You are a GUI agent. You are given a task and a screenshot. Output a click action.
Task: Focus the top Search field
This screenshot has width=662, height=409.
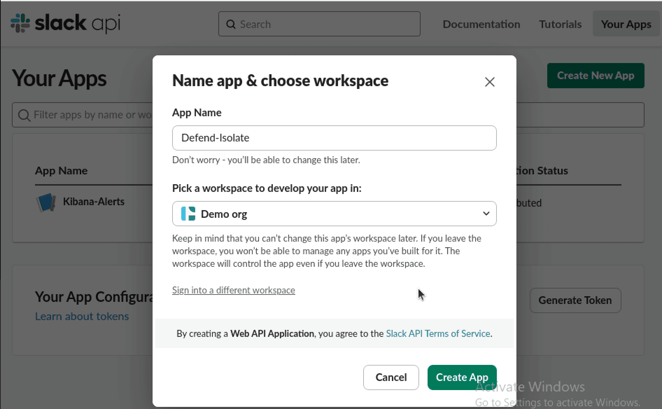coord(319,24)
